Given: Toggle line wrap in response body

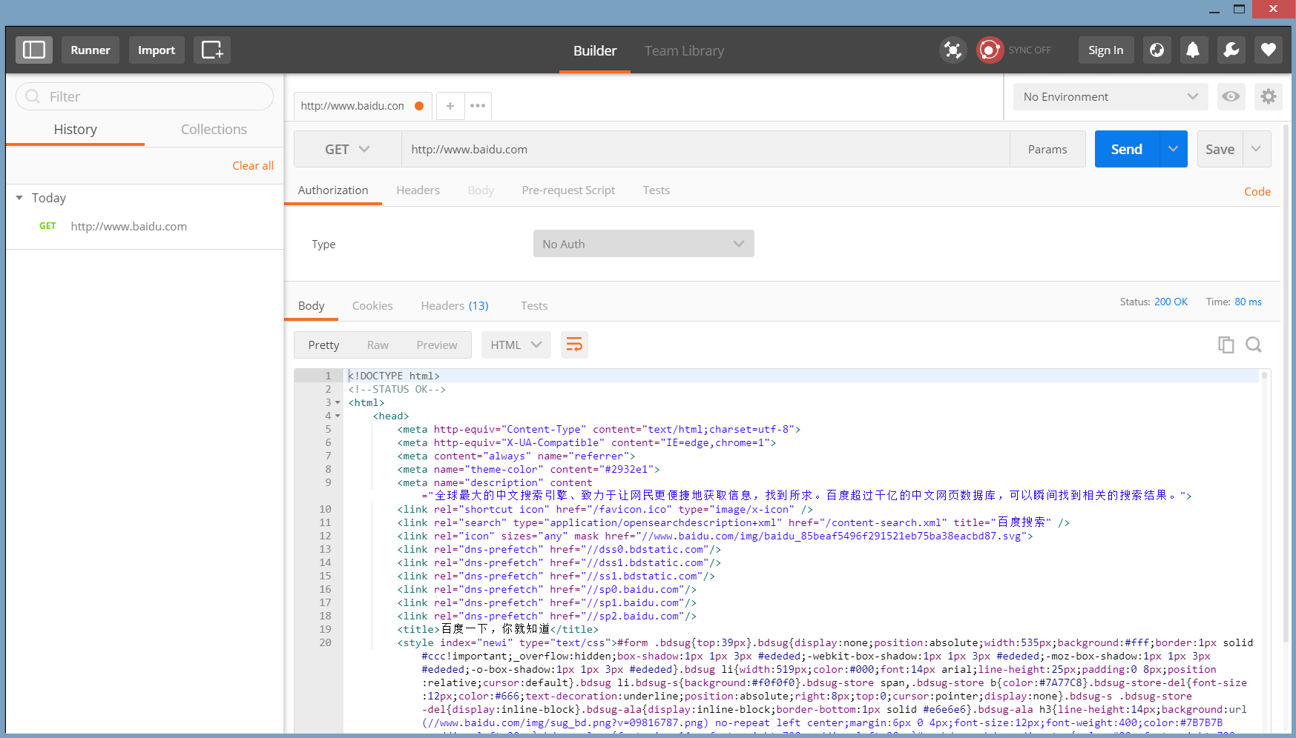Looking at the screenshot, I should pyautogui.click(x=574, y=345).
